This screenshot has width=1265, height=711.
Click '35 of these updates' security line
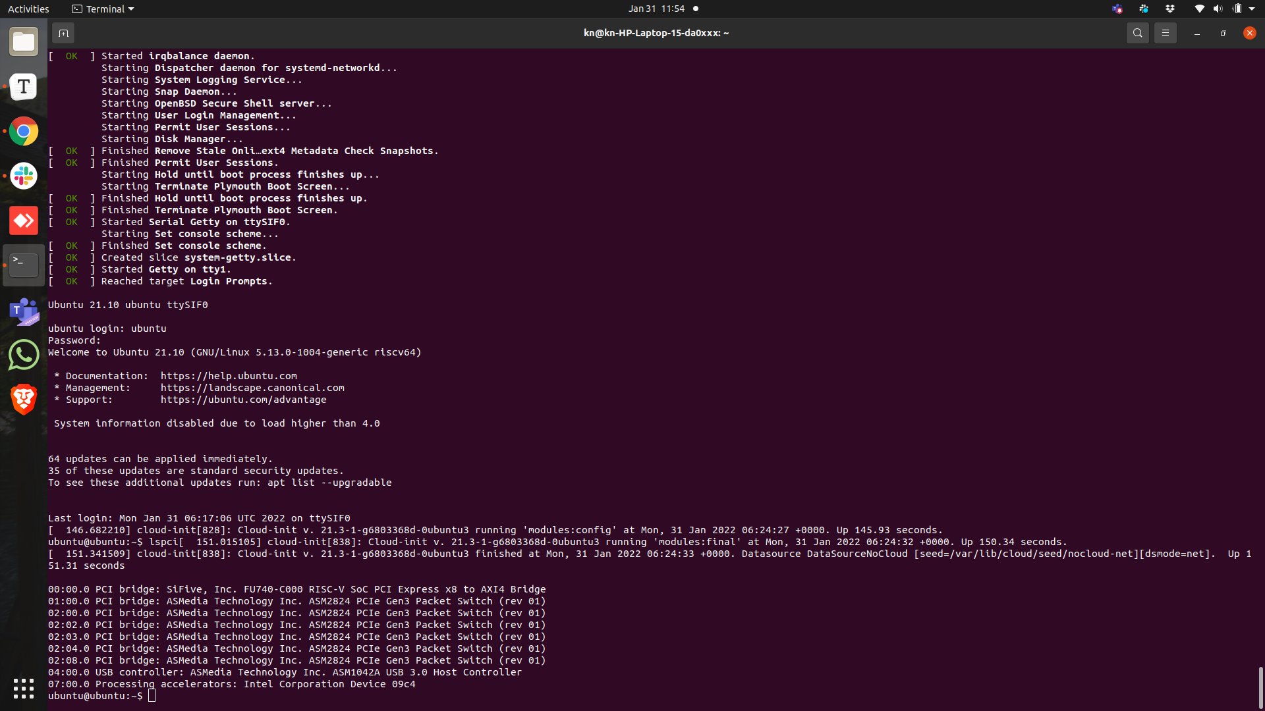(x=196, y=471)
